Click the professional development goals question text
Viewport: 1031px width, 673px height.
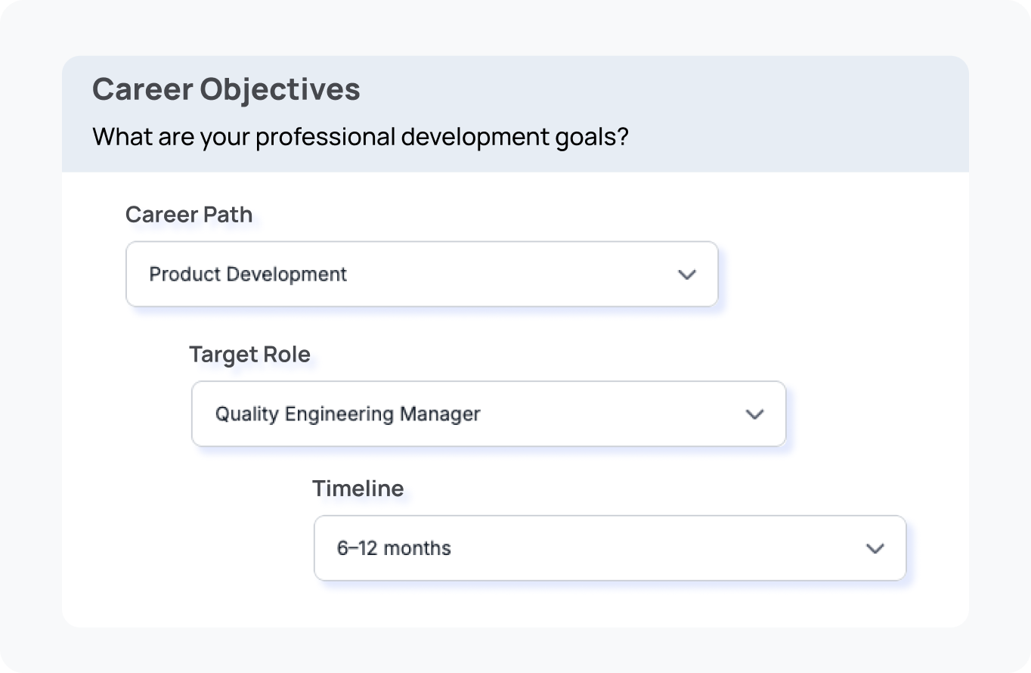pos(361,137)
